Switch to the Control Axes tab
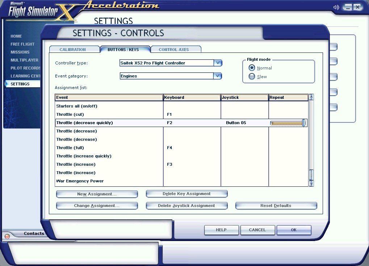369x266 pixels. tap(174, 50)
